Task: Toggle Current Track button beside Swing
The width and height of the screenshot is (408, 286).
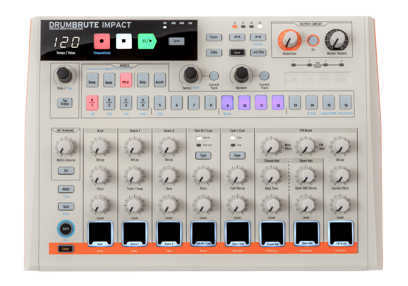Action: click(x=214, y=75)
